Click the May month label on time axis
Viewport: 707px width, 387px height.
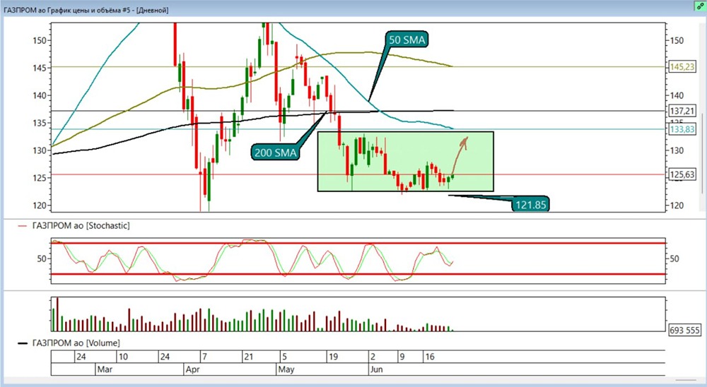tap(286, 369)
